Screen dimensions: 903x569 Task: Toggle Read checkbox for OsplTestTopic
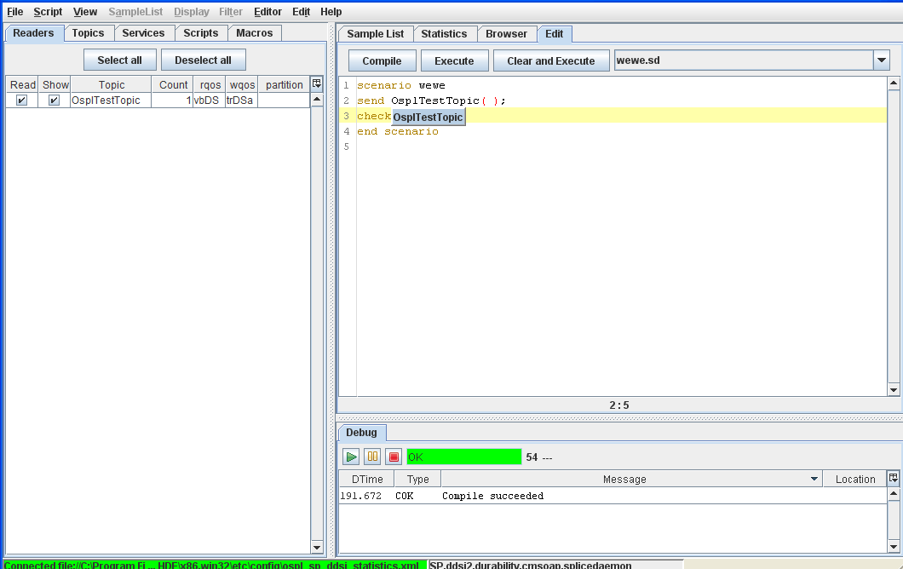[21, 101]
